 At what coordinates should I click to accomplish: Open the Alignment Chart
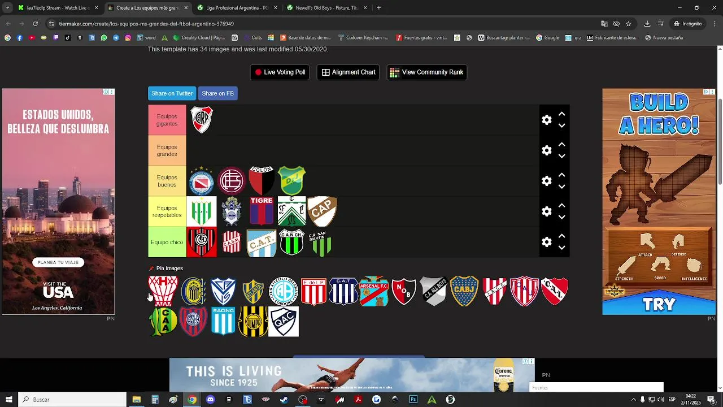pyautogui.click(x=349, y=72)
